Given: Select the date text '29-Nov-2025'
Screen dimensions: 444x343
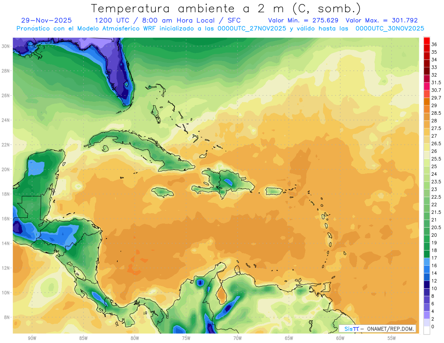Looking at the screenshot, I should click(47, 20).
